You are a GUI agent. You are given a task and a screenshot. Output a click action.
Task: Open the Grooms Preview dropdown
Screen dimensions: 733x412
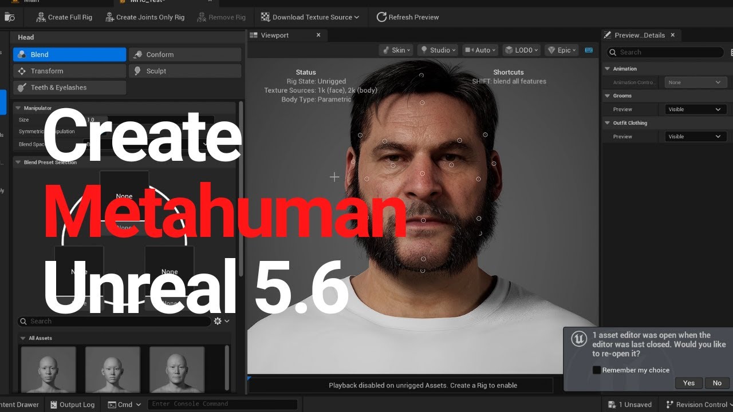pyautogui.click(x=696, y=109)
